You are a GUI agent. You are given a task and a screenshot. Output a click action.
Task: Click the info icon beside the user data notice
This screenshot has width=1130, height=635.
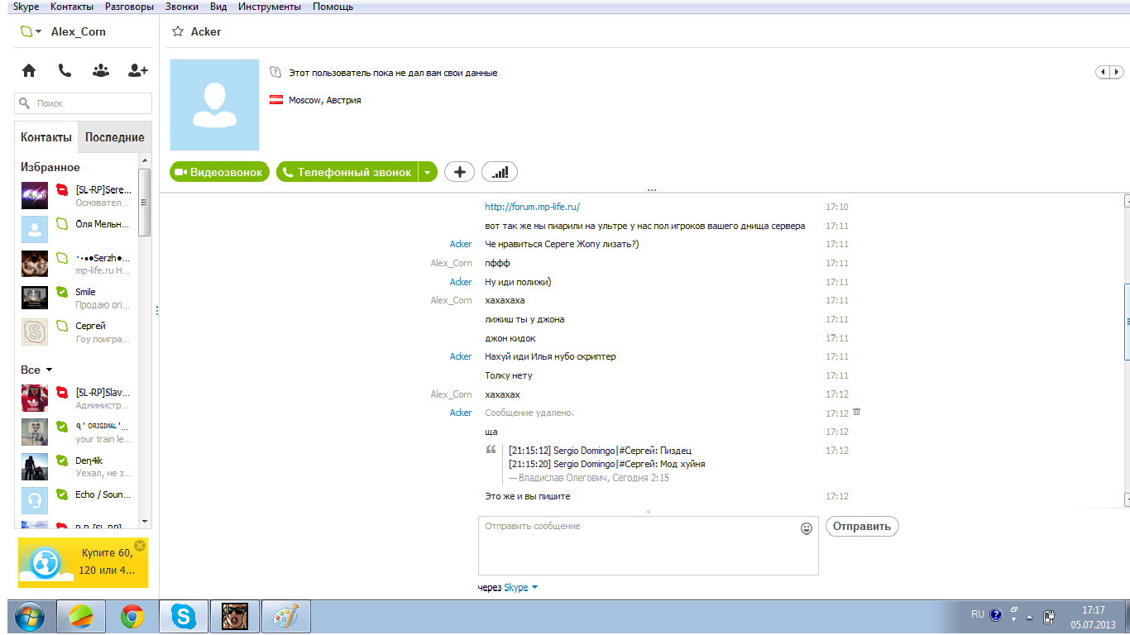click(x=275, y=73)
